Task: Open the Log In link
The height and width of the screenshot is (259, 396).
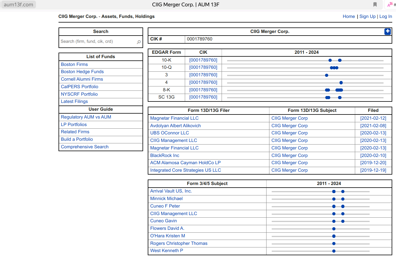Action: pos(386,16)
